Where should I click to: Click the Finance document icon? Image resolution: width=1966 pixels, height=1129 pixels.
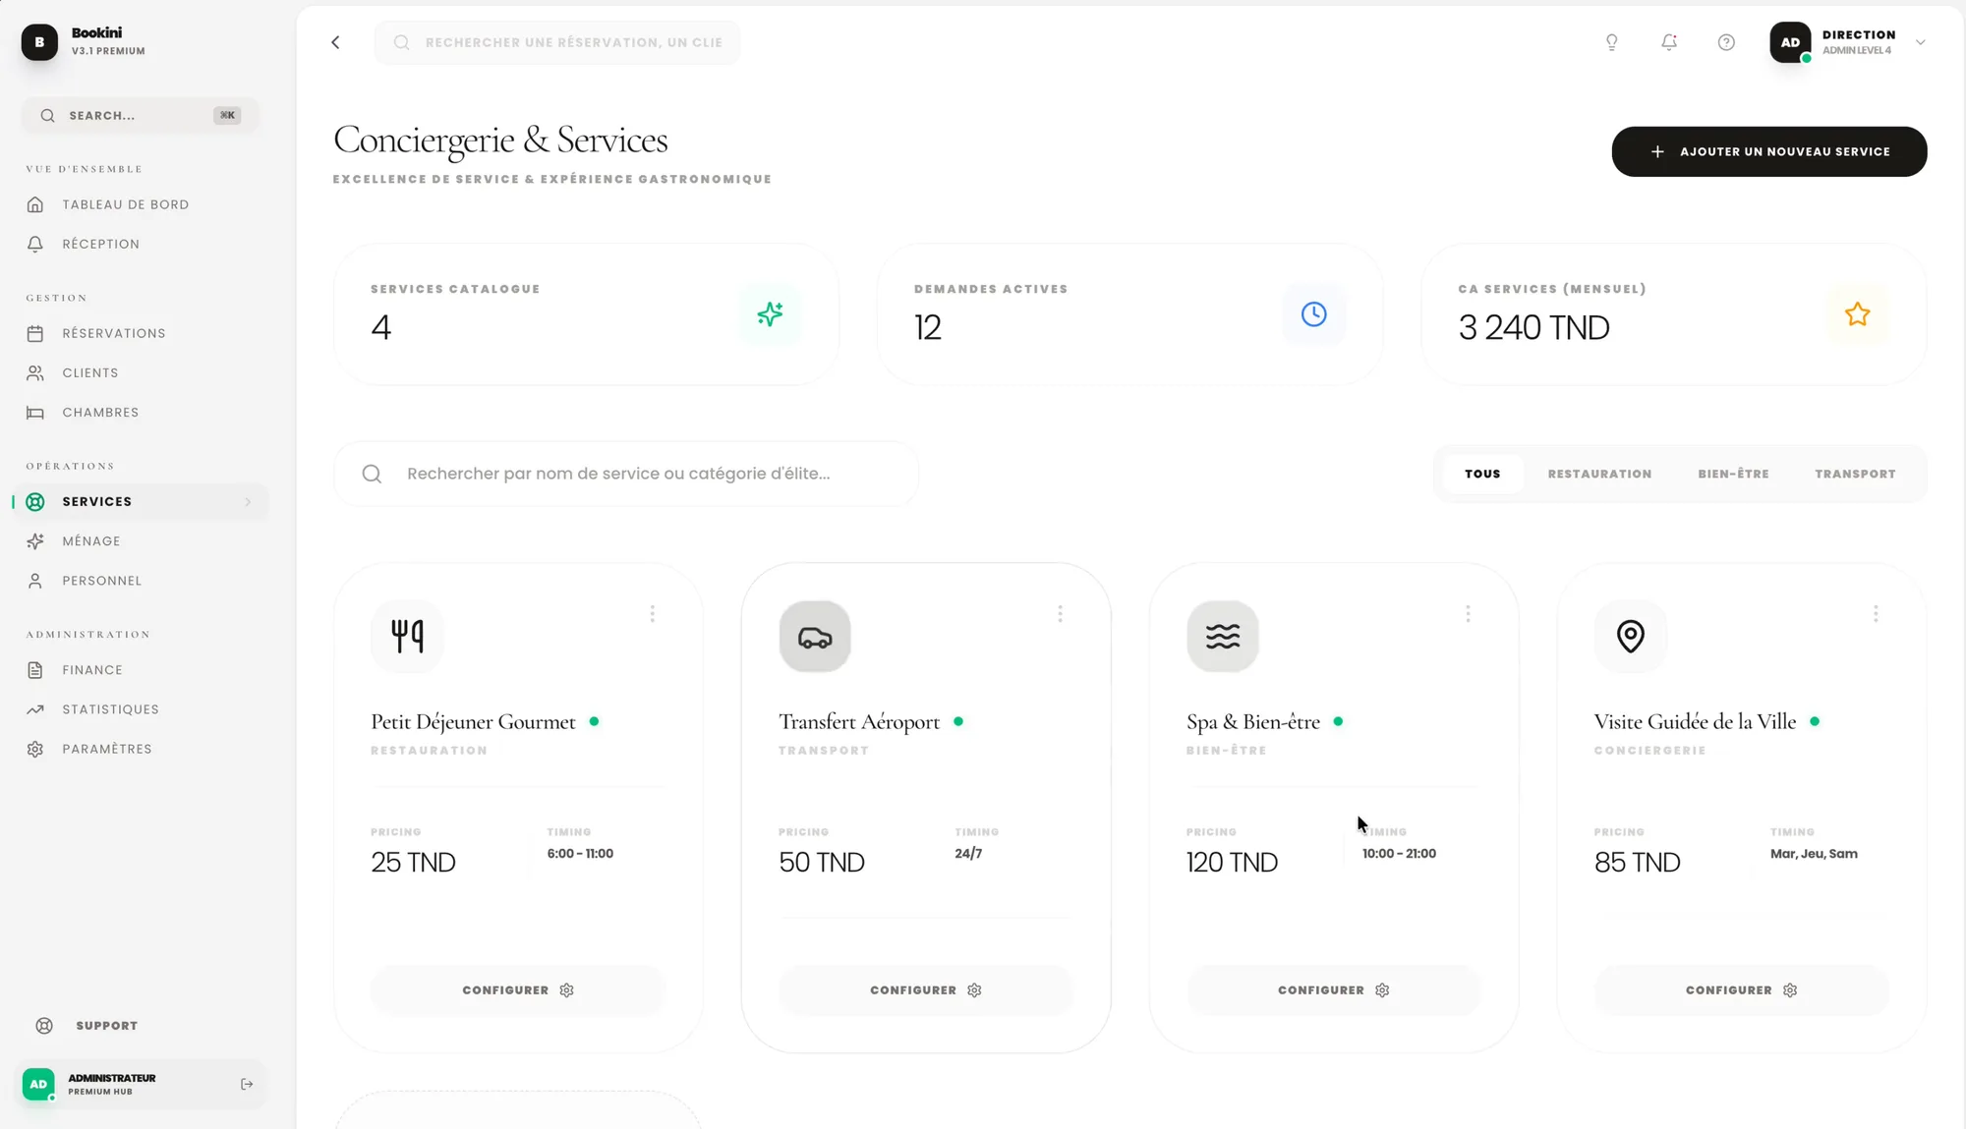click(x=35, y=670)
